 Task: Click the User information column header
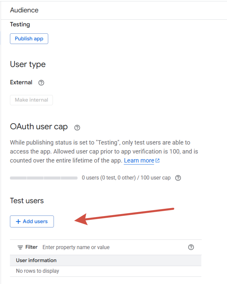[x=36, y=260]
